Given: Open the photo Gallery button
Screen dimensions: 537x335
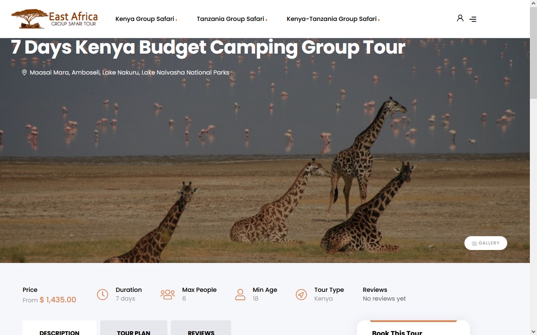Looking at the screenshot, I should pos(486,243).
